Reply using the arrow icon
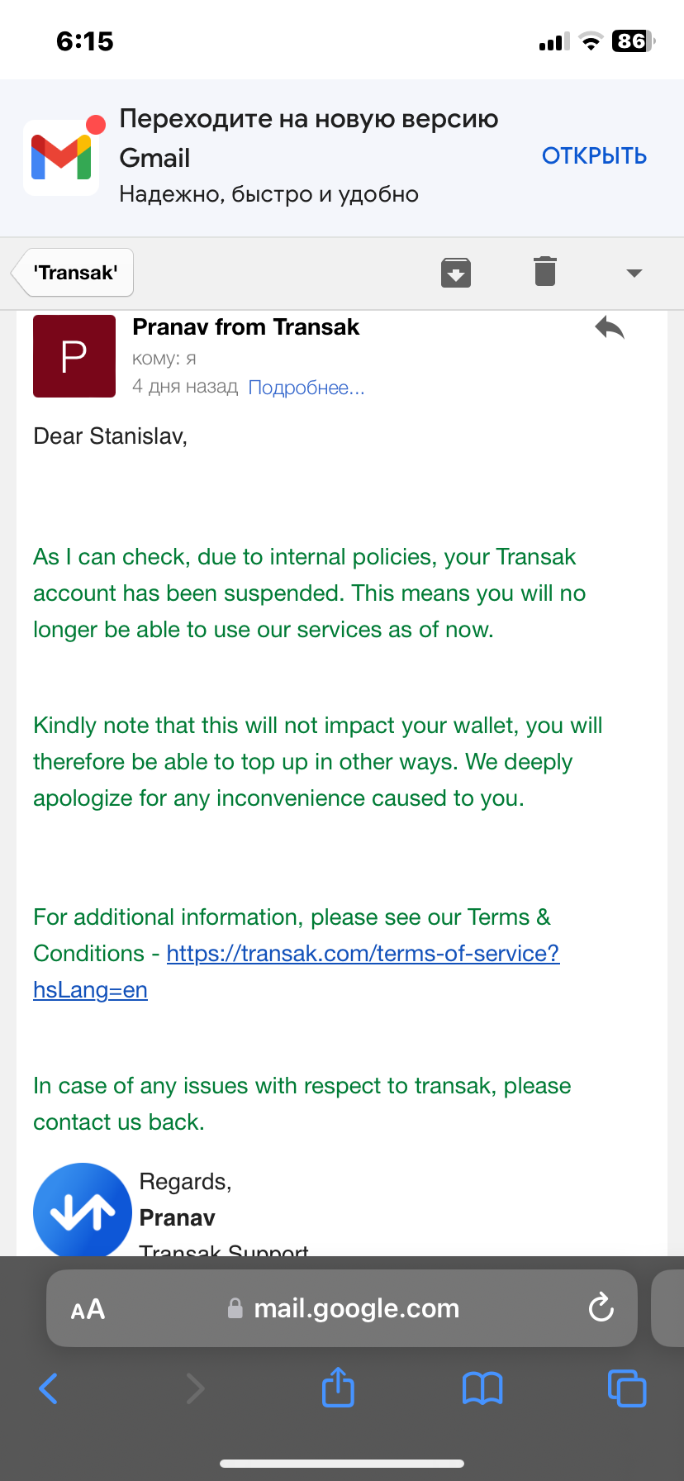The width and height of the screenshot is (684, 1481). tap(610, 328)
